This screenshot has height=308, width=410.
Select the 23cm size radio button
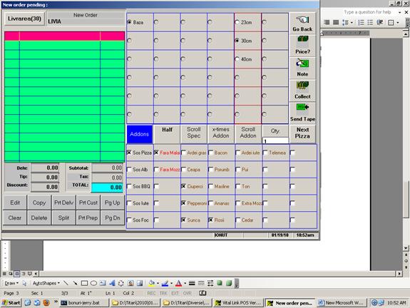pyautogui.click(x=237, y=22)
